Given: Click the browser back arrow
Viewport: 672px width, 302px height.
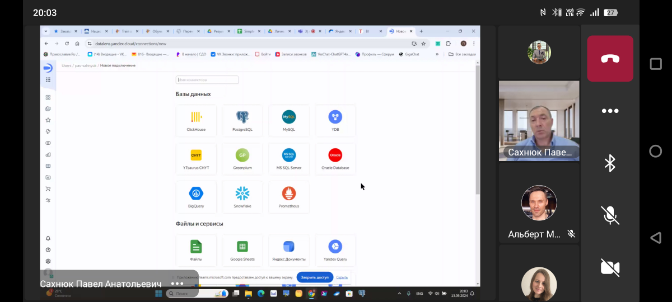Looking at the screenshot, I should [x=47, y=43].
